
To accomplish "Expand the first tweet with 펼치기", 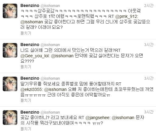I will coord(26,33).
